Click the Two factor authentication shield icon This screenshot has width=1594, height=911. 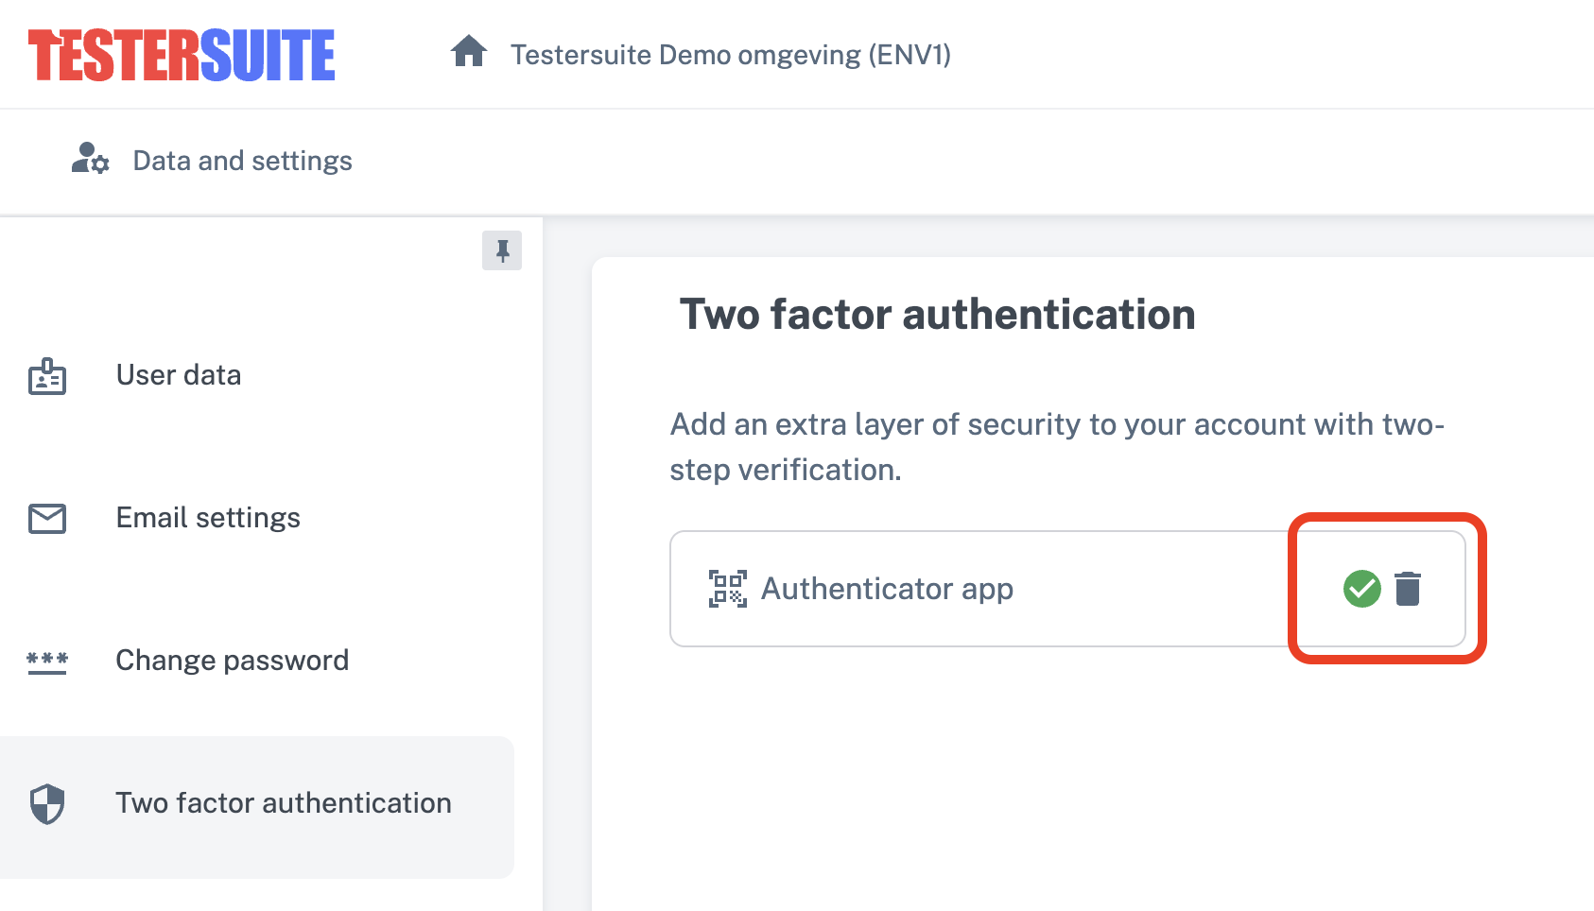pyautogui.click(x=47, y=804)
